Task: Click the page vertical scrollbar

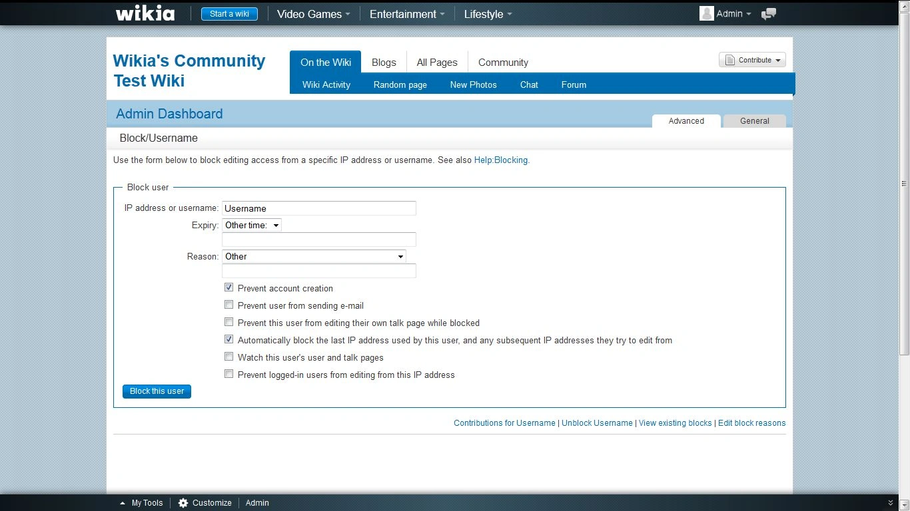Action: (x=904, y=183)
